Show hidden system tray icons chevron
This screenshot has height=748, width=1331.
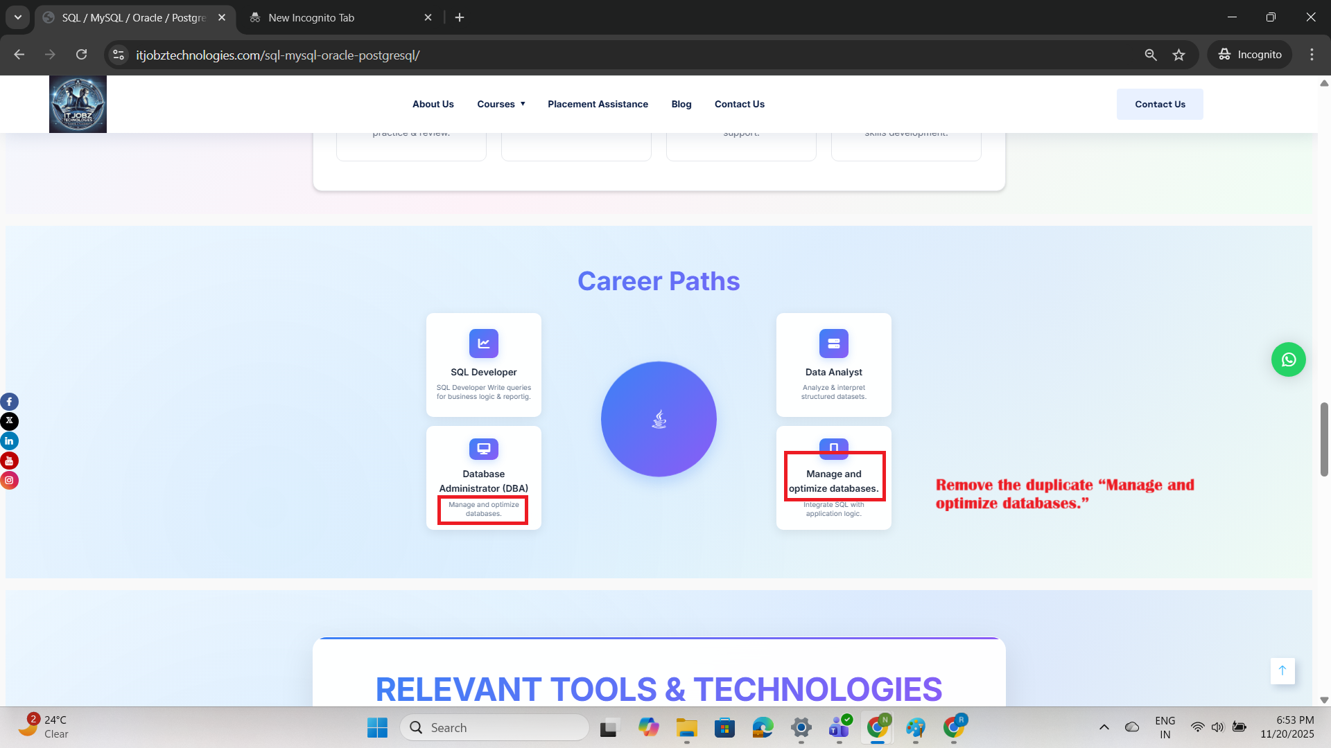1104,727
